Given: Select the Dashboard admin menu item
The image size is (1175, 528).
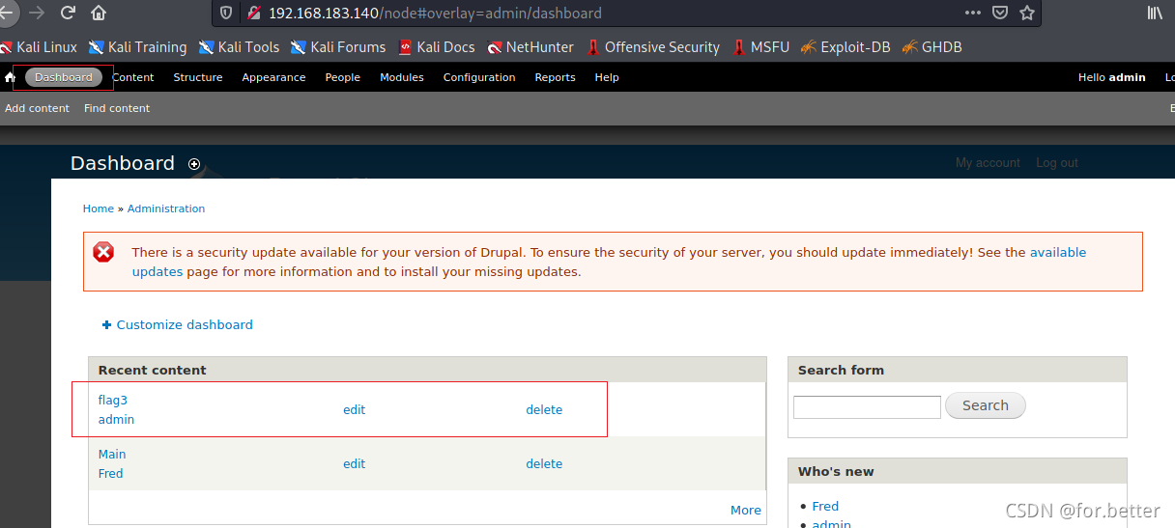Looking at the screenshot, I should 64,77.
